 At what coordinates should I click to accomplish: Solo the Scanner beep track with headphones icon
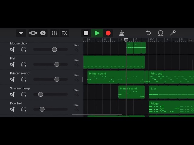coord(24,94)
